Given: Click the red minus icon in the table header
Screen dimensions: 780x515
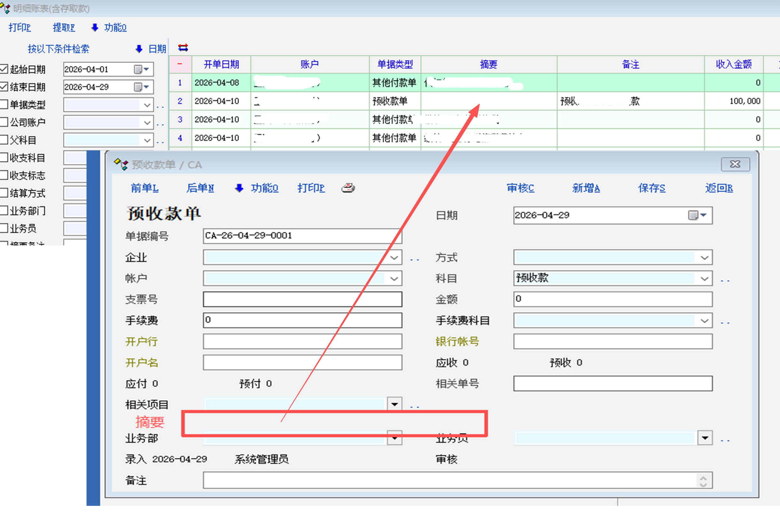Looking at the screenshot, I should [180, 64].
